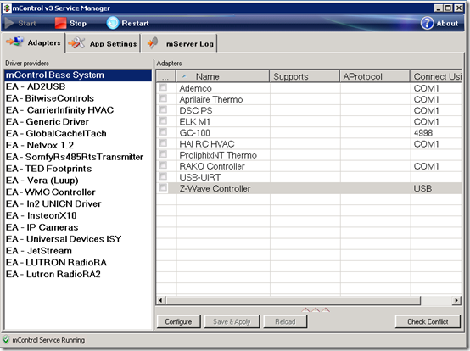470x351 pixels.
Task: Select EA - JetStream provider
Action: pos(78,250)
